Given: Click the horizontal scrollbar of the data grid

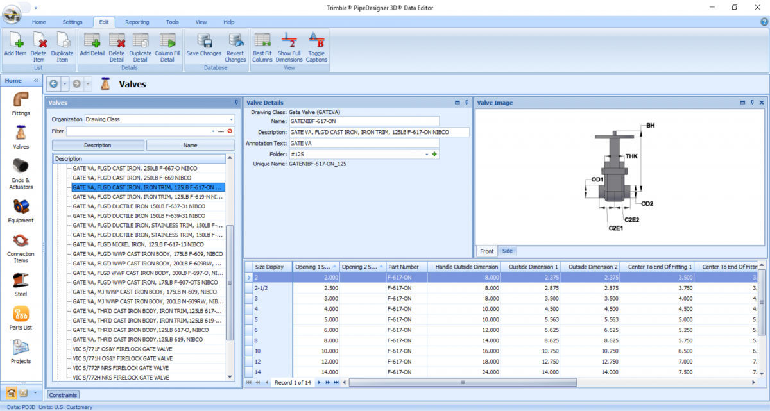Looking at the screenshot, I should (462, 382).
